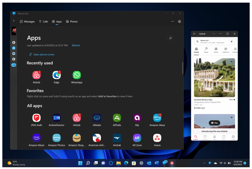Click the Map button in Airbnb
Viewport: 252px width, 169px height.
click(x=215, y=123)
